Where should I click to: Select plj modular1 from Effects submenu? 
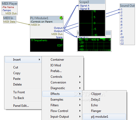tap(104, 117)
